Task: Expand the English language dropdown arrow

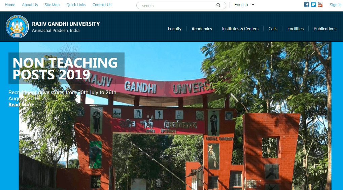Action: 253,5
